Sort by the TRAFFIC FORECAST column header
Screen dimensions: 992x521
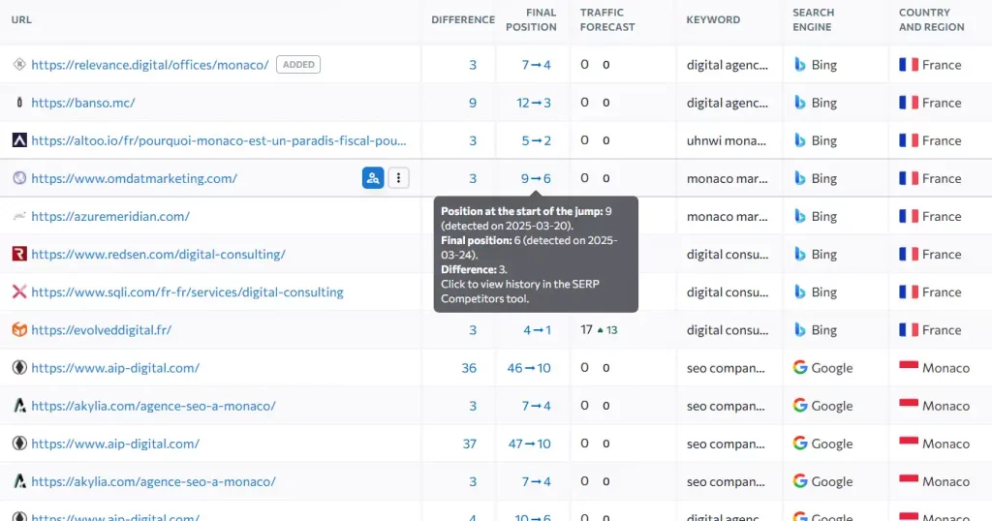click(x=607, y=19)
